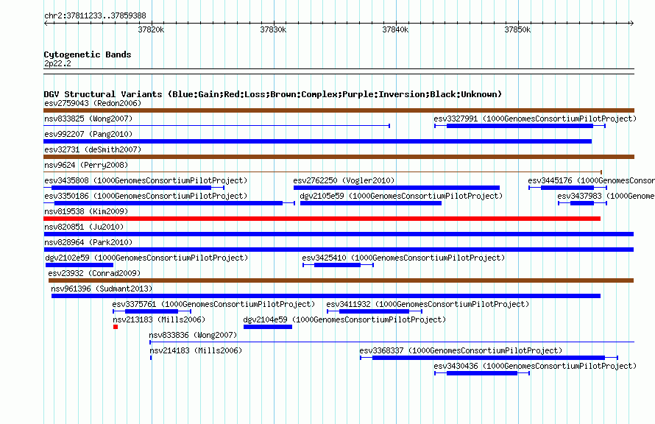Image resolution: width=655 pixels, height=424 pixels.
Task: Click the esv3435808 variant blue bar
Action: (134, 188)
